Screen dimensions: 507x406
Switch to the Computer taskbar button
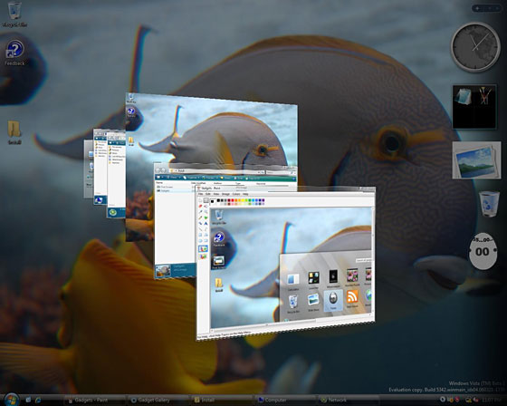coord(285,400)
